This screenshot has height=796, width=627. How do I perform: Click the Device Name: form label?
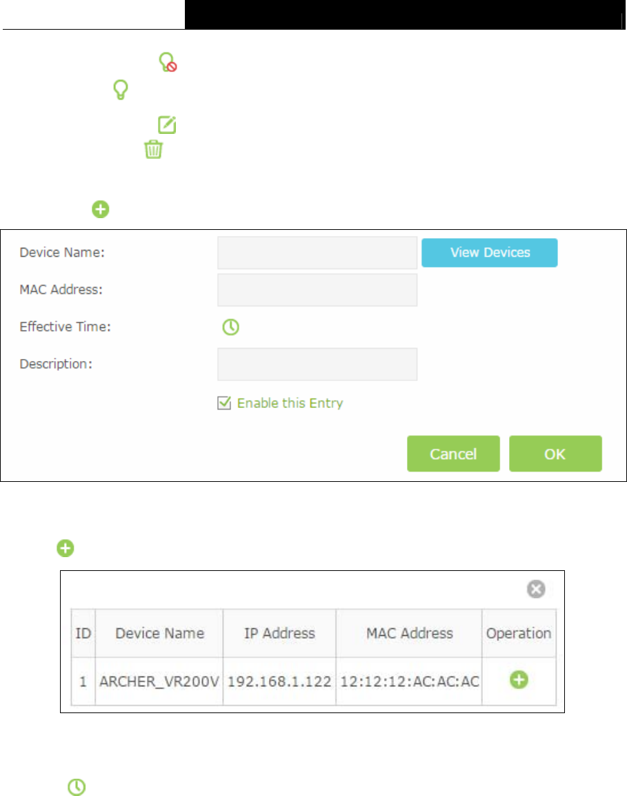click(62, 252)
